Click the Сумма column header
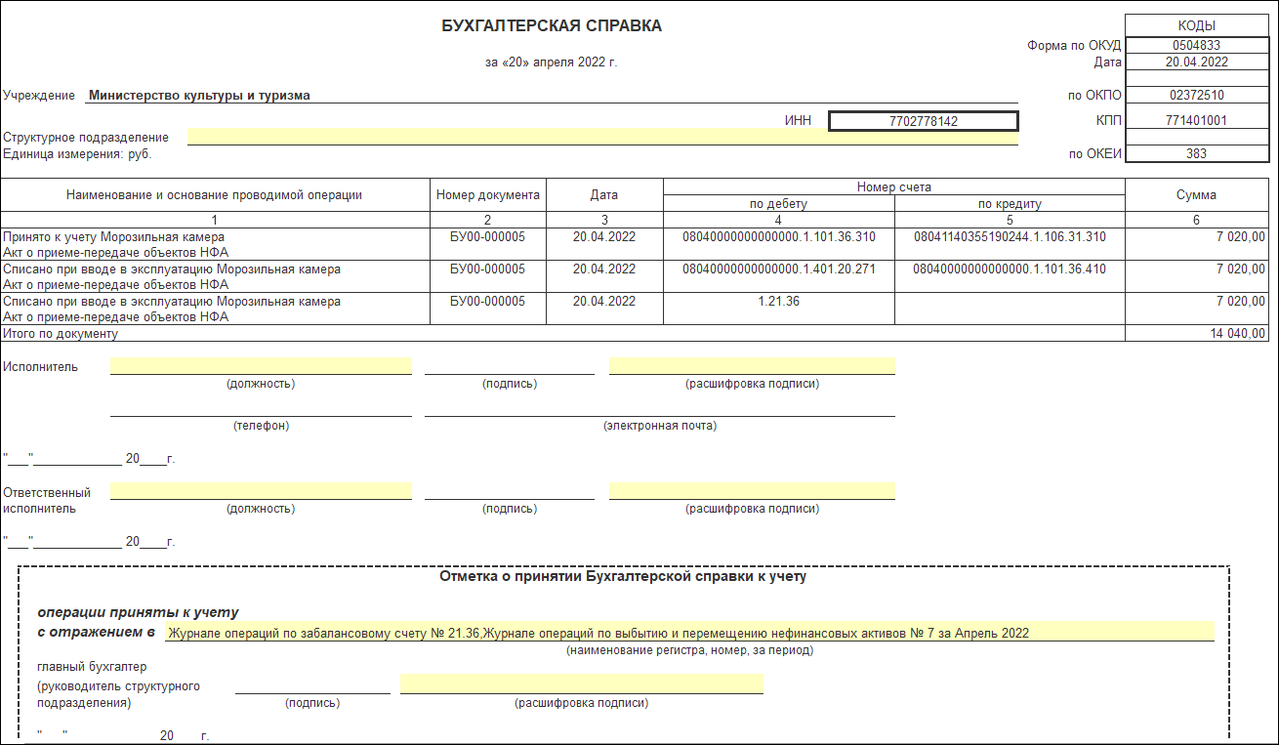Image resolution: width=1279 pixels, height=745 pixels. point(1197,195)
